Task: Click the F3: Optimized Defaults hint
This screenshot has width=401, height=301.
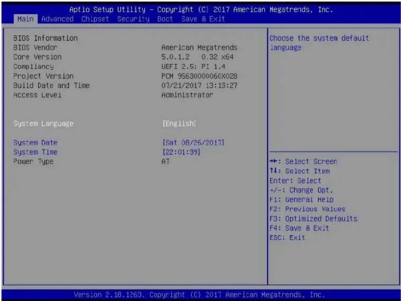Action: click(x=313, y=219)
